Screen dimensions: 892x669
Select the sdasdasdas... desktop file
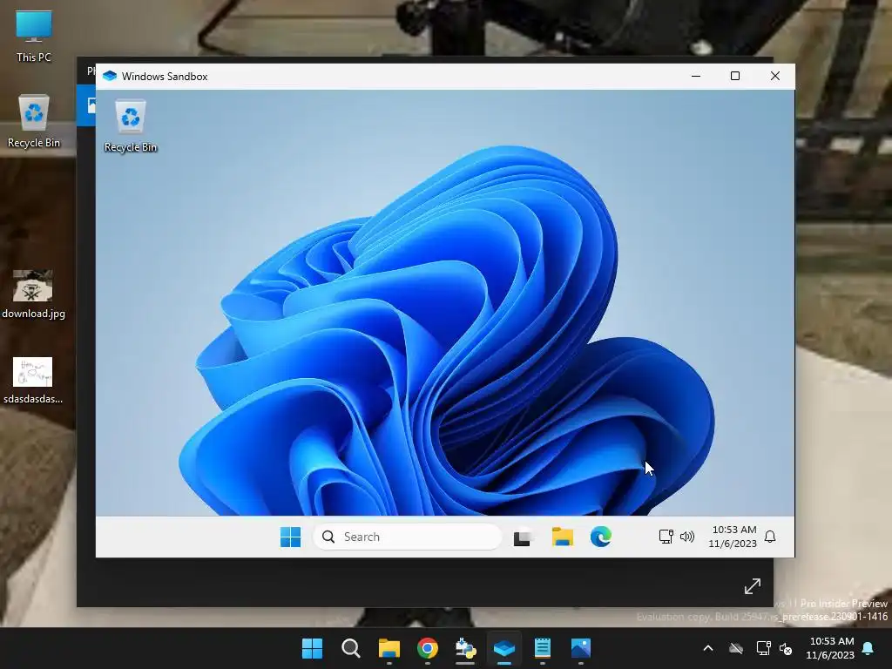[33, 380]
